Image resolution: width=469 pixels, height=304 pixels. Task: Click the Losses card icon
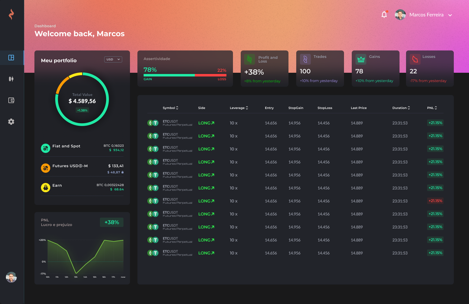tap(415, 59)
